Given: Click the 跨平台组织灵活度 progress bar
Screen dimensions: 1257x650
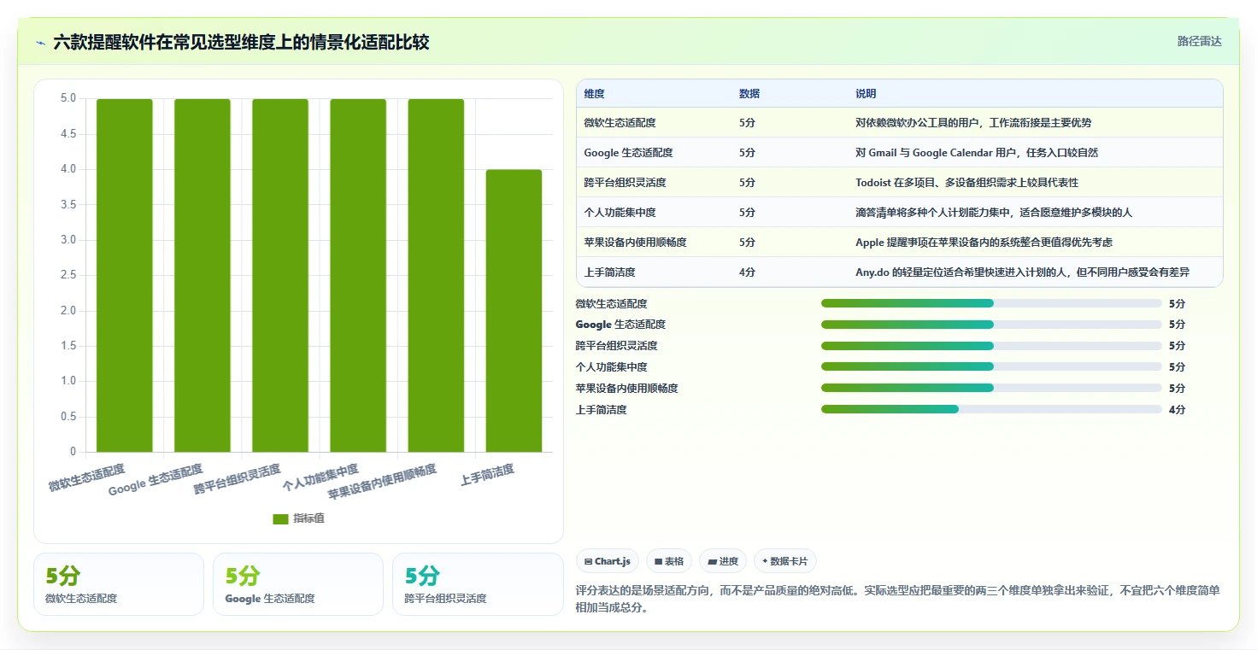Looking at the screenshot, I should pyautogui.click(x=991, y=346).
